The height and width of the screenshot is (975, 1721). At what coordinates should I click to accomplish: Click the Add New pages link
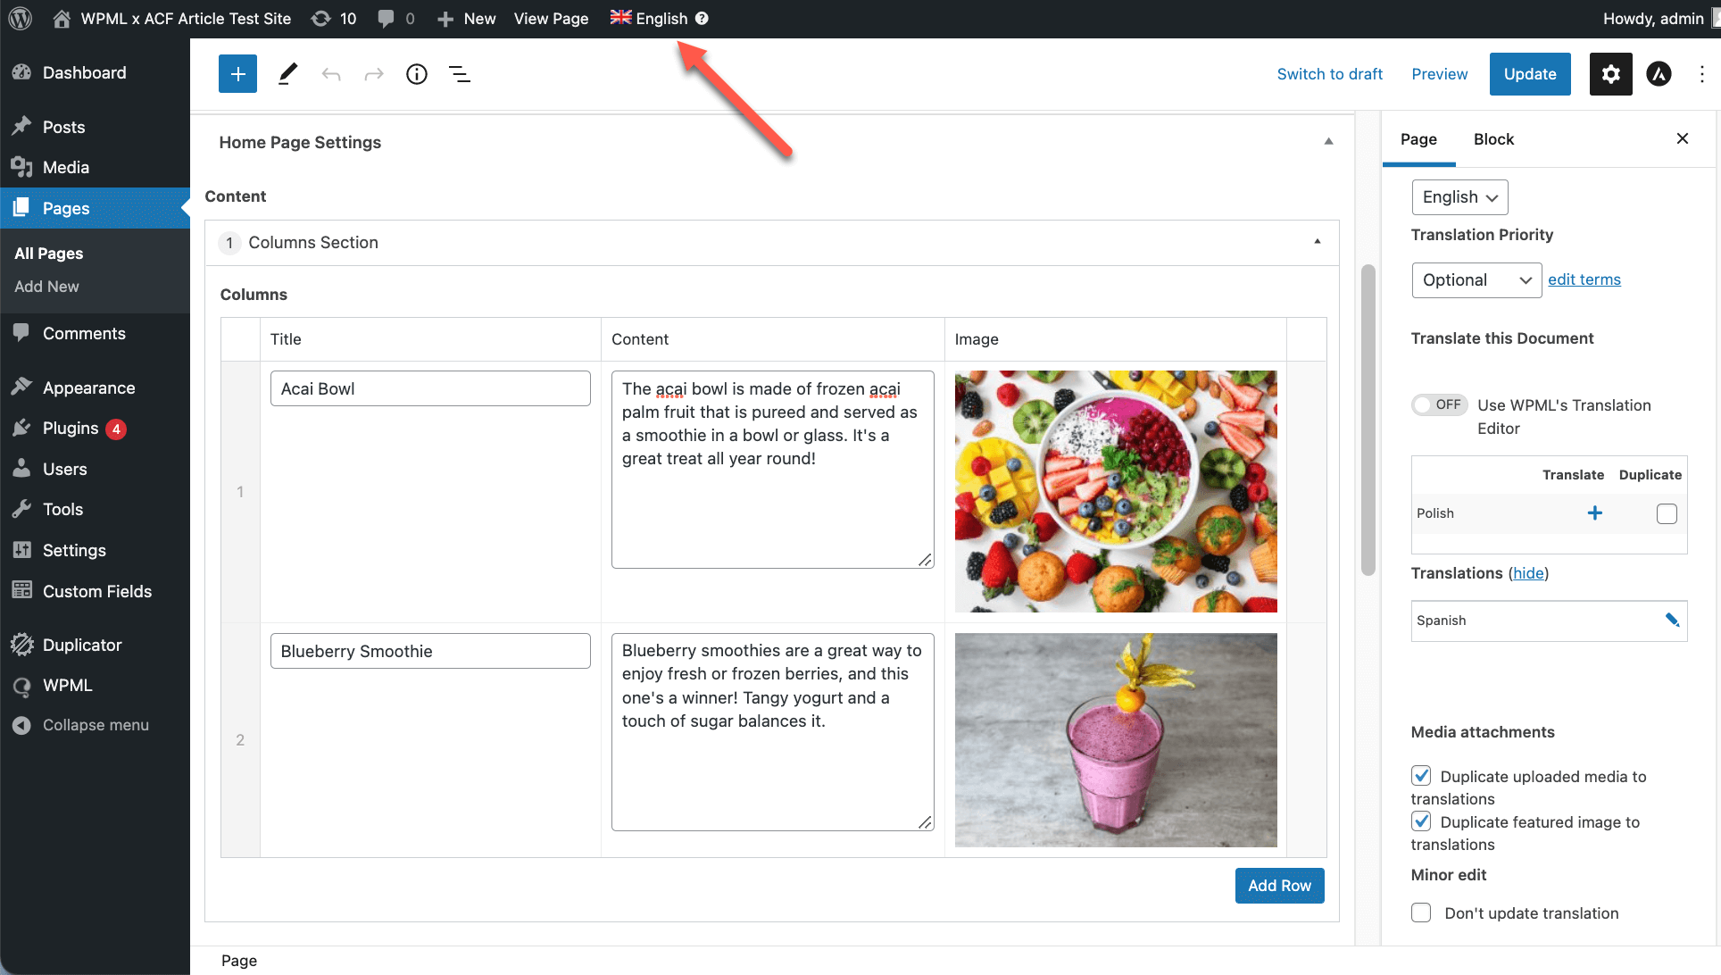pyautogui.click(x=46, y=287)
